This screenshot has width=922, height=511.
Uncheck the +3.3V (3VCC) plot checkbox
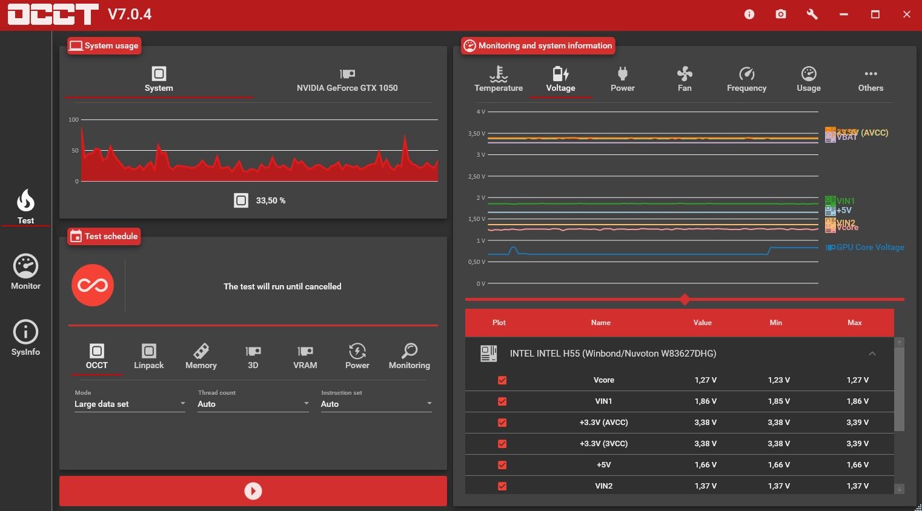(502, 444)
